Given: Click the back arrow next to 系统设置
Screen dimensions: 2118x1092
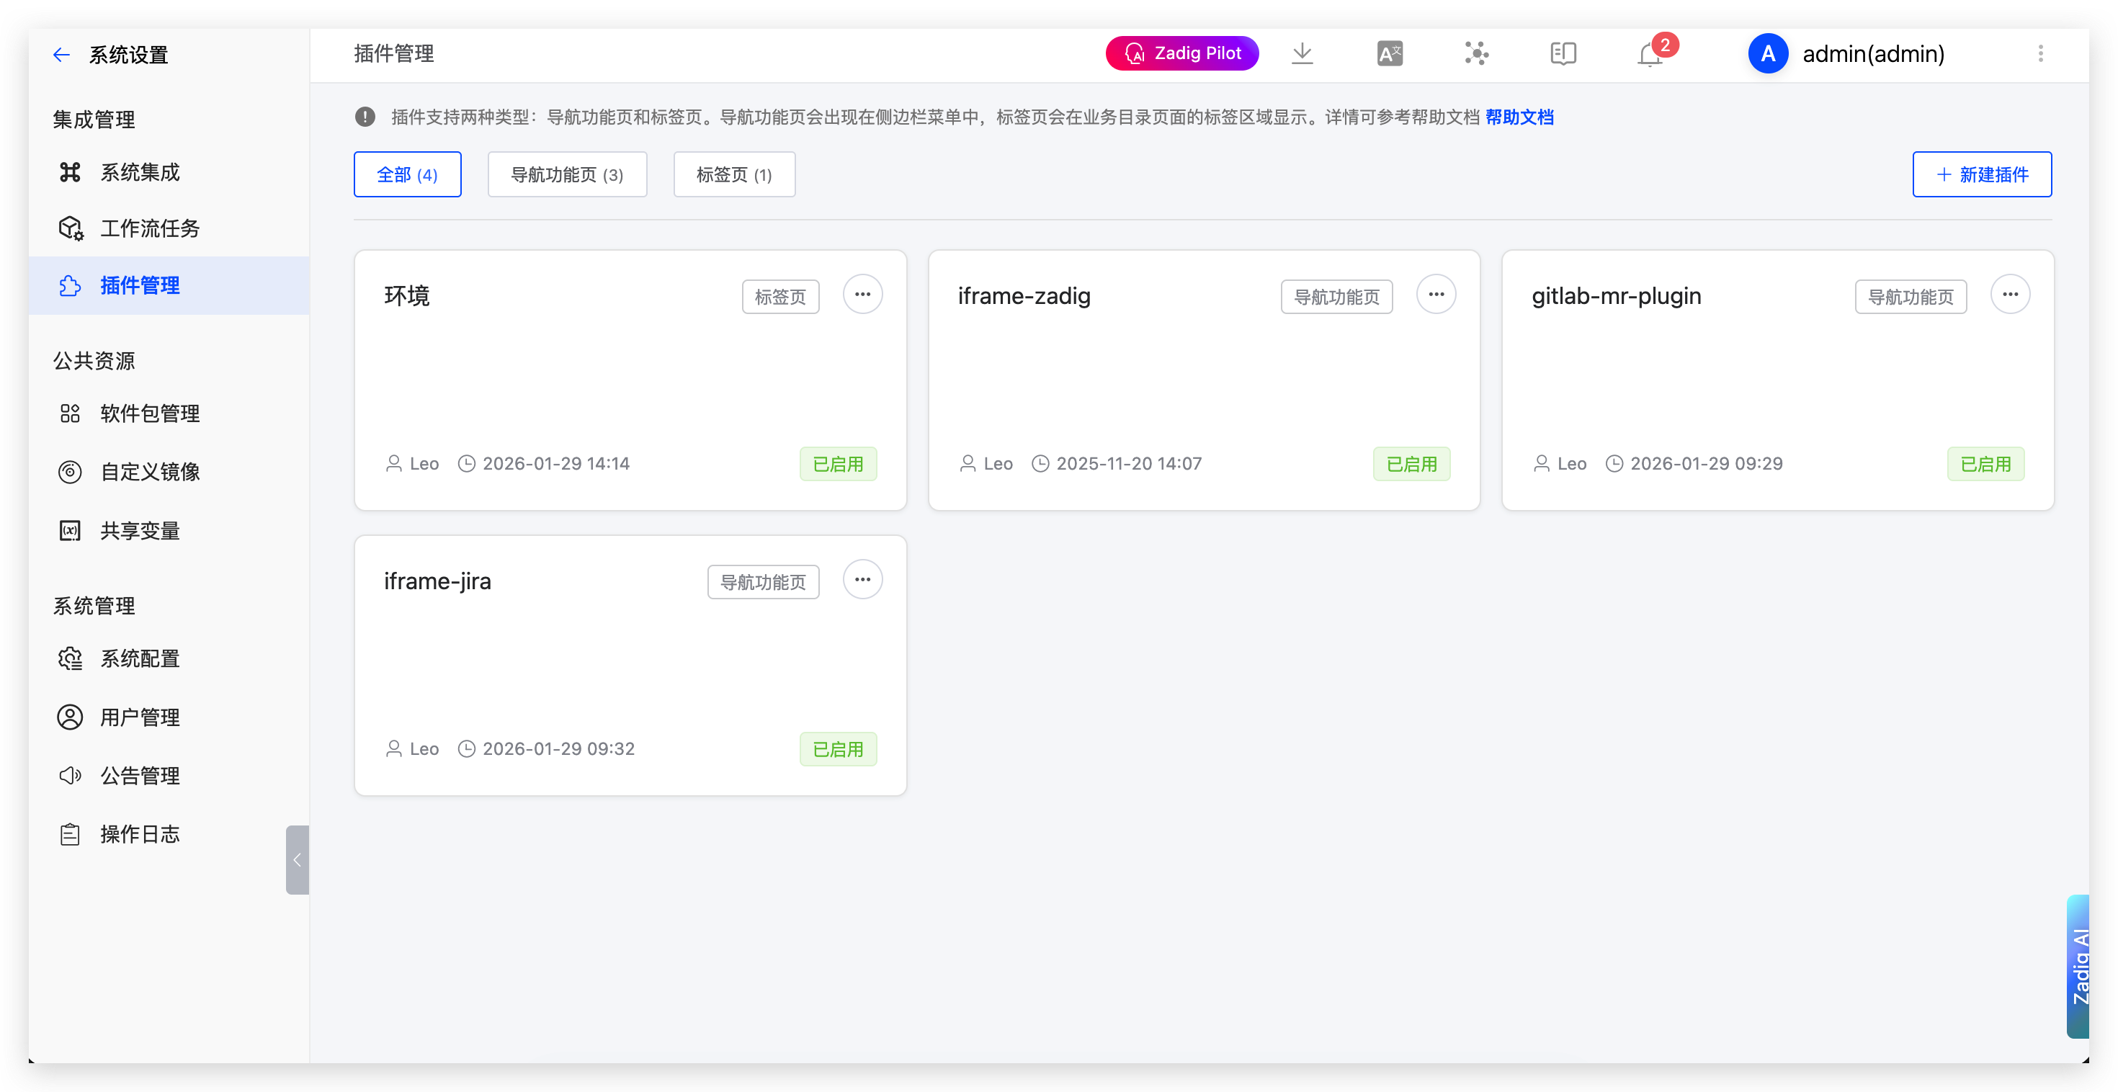Looking at the screenshot, I should [x=62, y=54].
